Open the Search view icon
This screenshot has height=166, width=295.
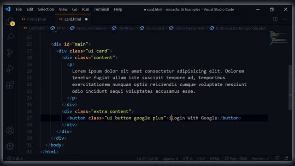pos(10,36)
